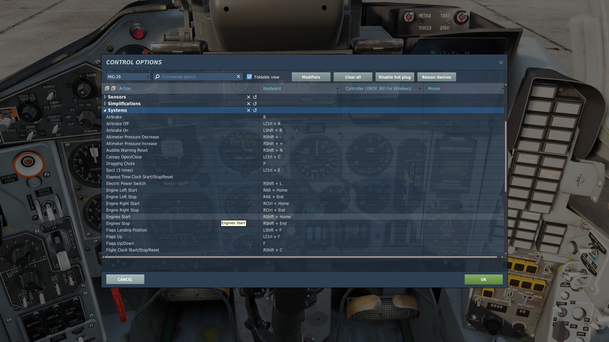
Task: Toggle the Foldable view checkbox
Action: click(x=249, y=77)
